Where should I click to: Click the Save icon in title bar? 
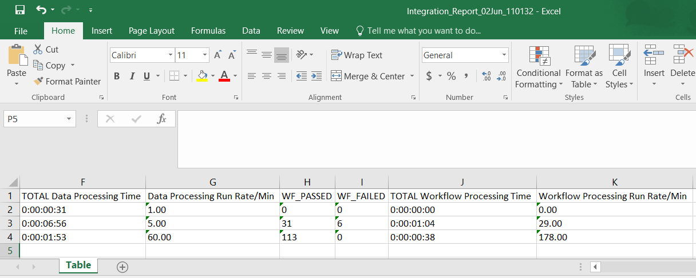pyautogui.click(x=19, y=10)
